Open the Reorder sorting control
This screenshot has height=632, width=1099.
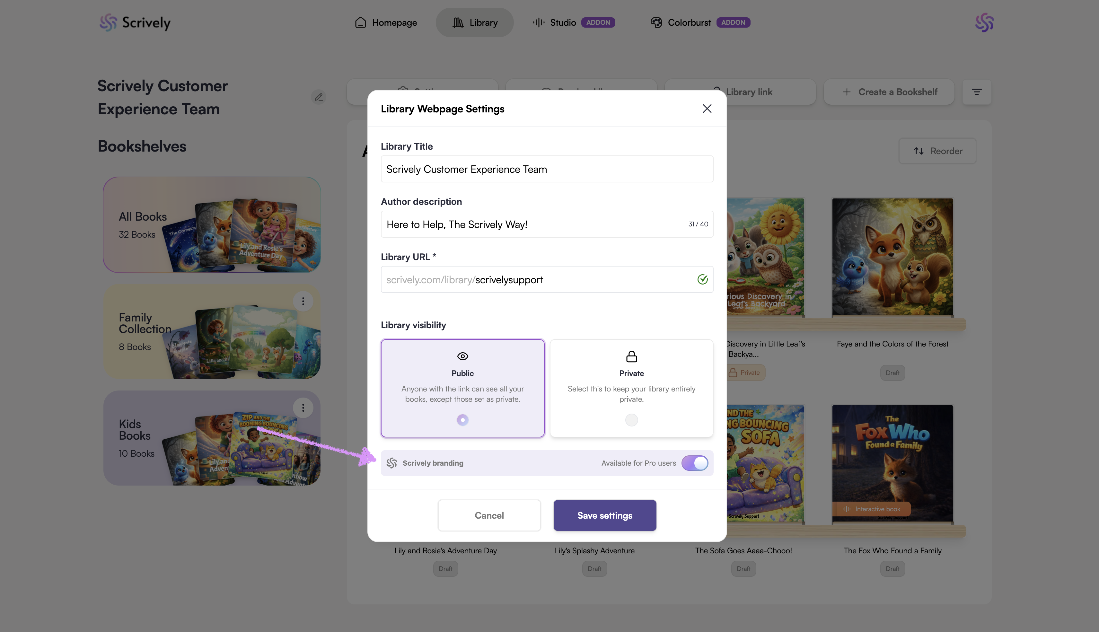tap(937, 151)
